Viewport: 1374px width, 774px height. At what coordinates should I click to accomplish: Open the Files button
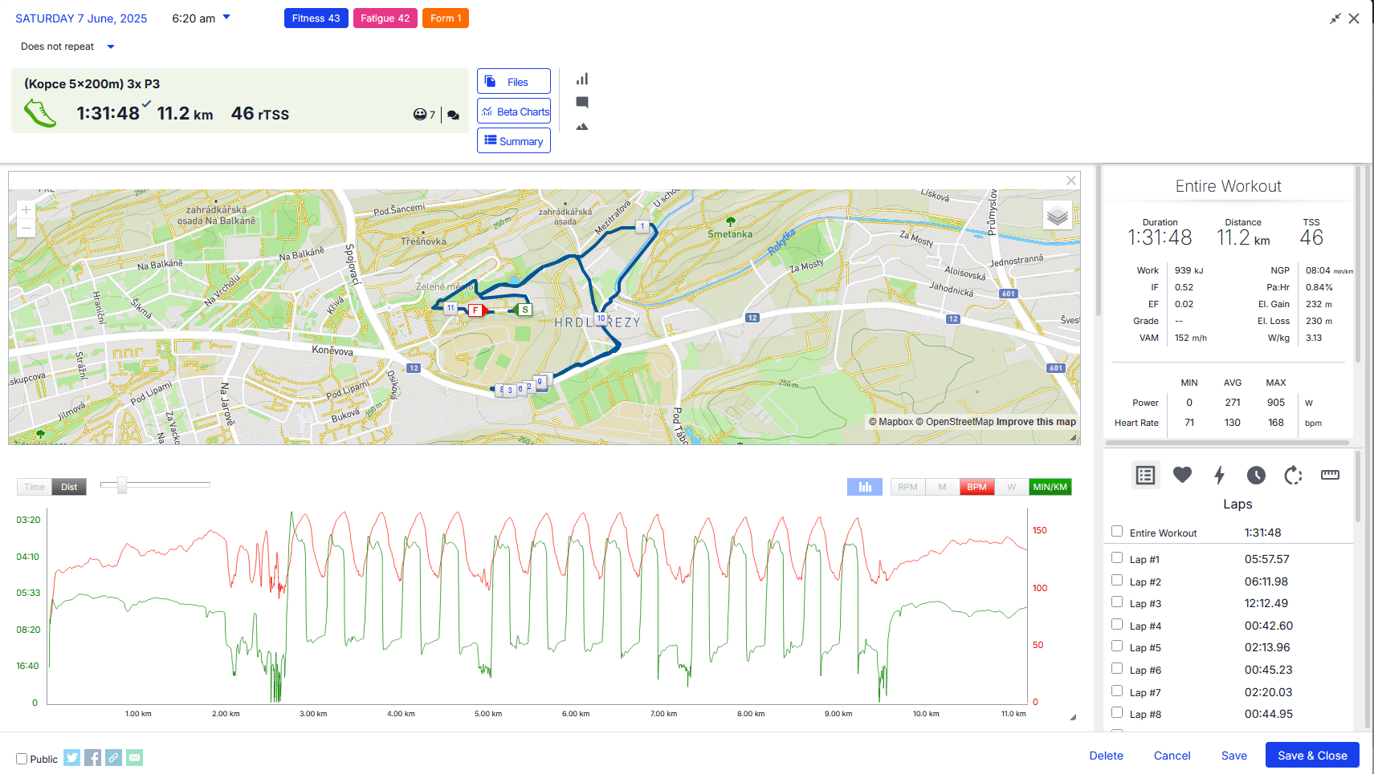tap(514, 82)
